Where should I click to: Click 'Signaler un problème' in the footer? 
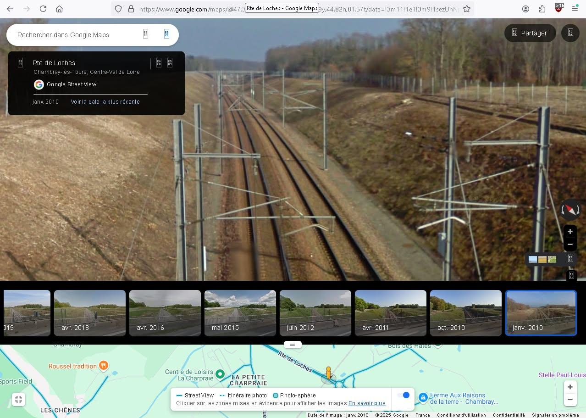click(x=555, y=415)
